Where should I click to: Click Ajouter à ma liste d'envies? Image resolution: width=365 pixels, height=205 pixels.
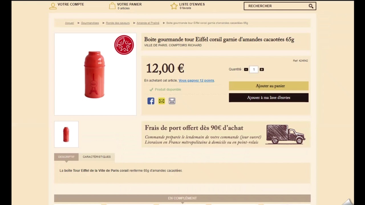(x=269, y=98)
